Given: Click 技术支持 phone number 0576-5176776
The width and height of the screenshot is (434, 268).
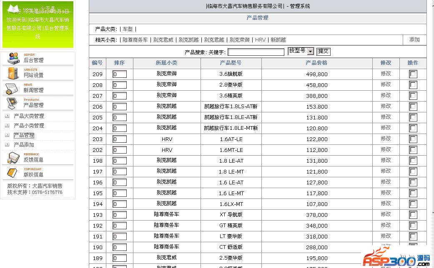Looking at the screenshot, I should (48, 192).
